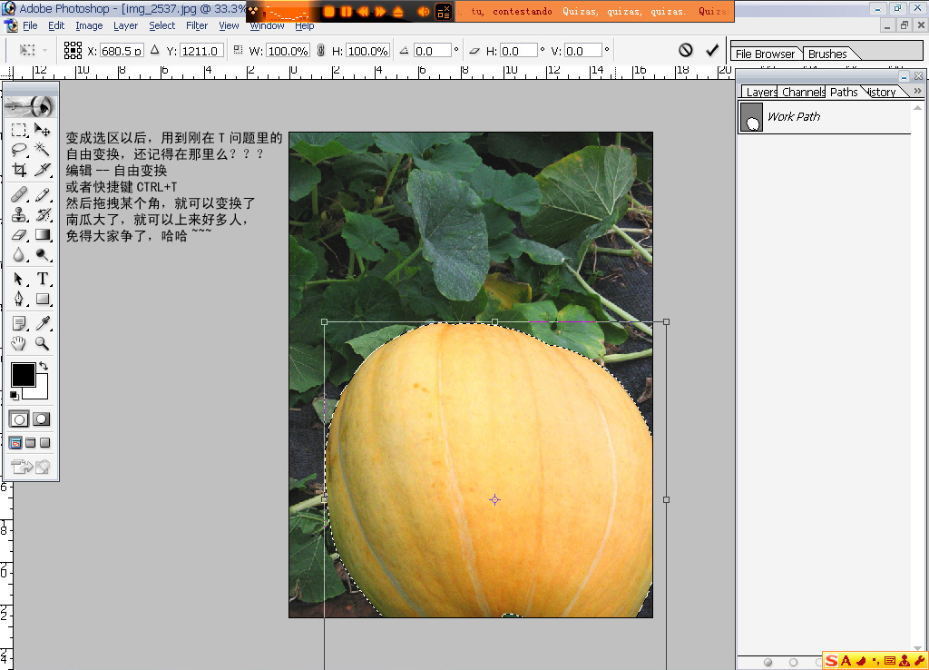Select the Healing Brush tool
The height and width of the screenshot is (670, 929).
[19, 194]
